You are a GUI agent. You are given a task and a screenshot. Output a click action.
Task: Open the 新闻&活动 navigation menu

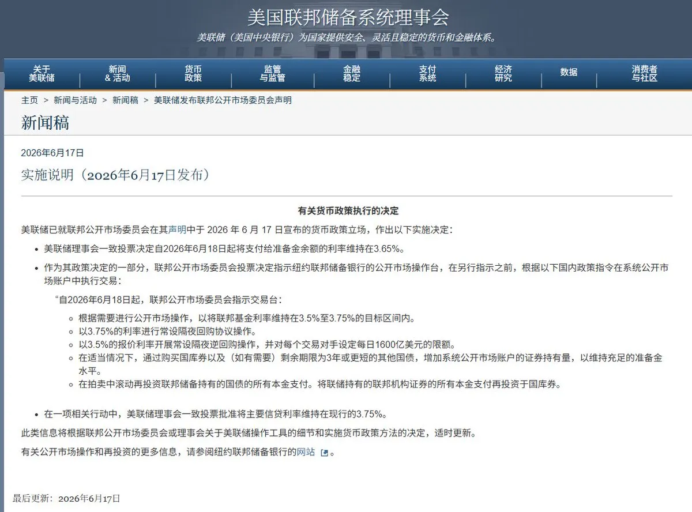tap(118, 73)
